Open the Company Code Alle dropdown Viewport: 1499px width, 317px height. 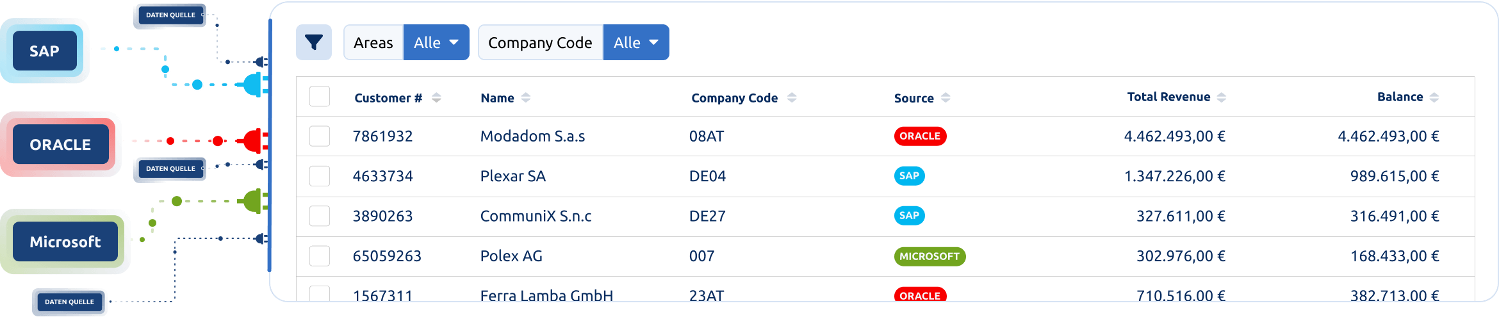point(636,42)
